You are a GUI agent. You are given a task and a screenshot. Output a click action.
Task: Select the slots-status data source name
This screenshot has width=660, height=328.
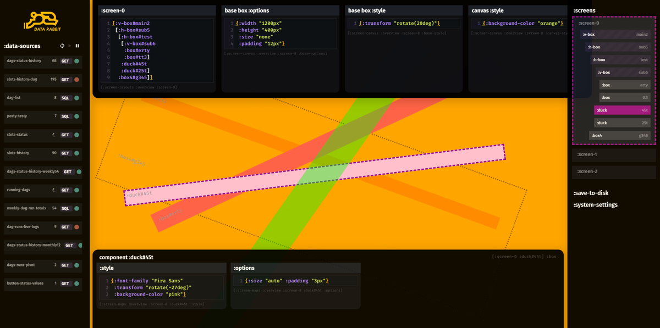click(17, 135)
